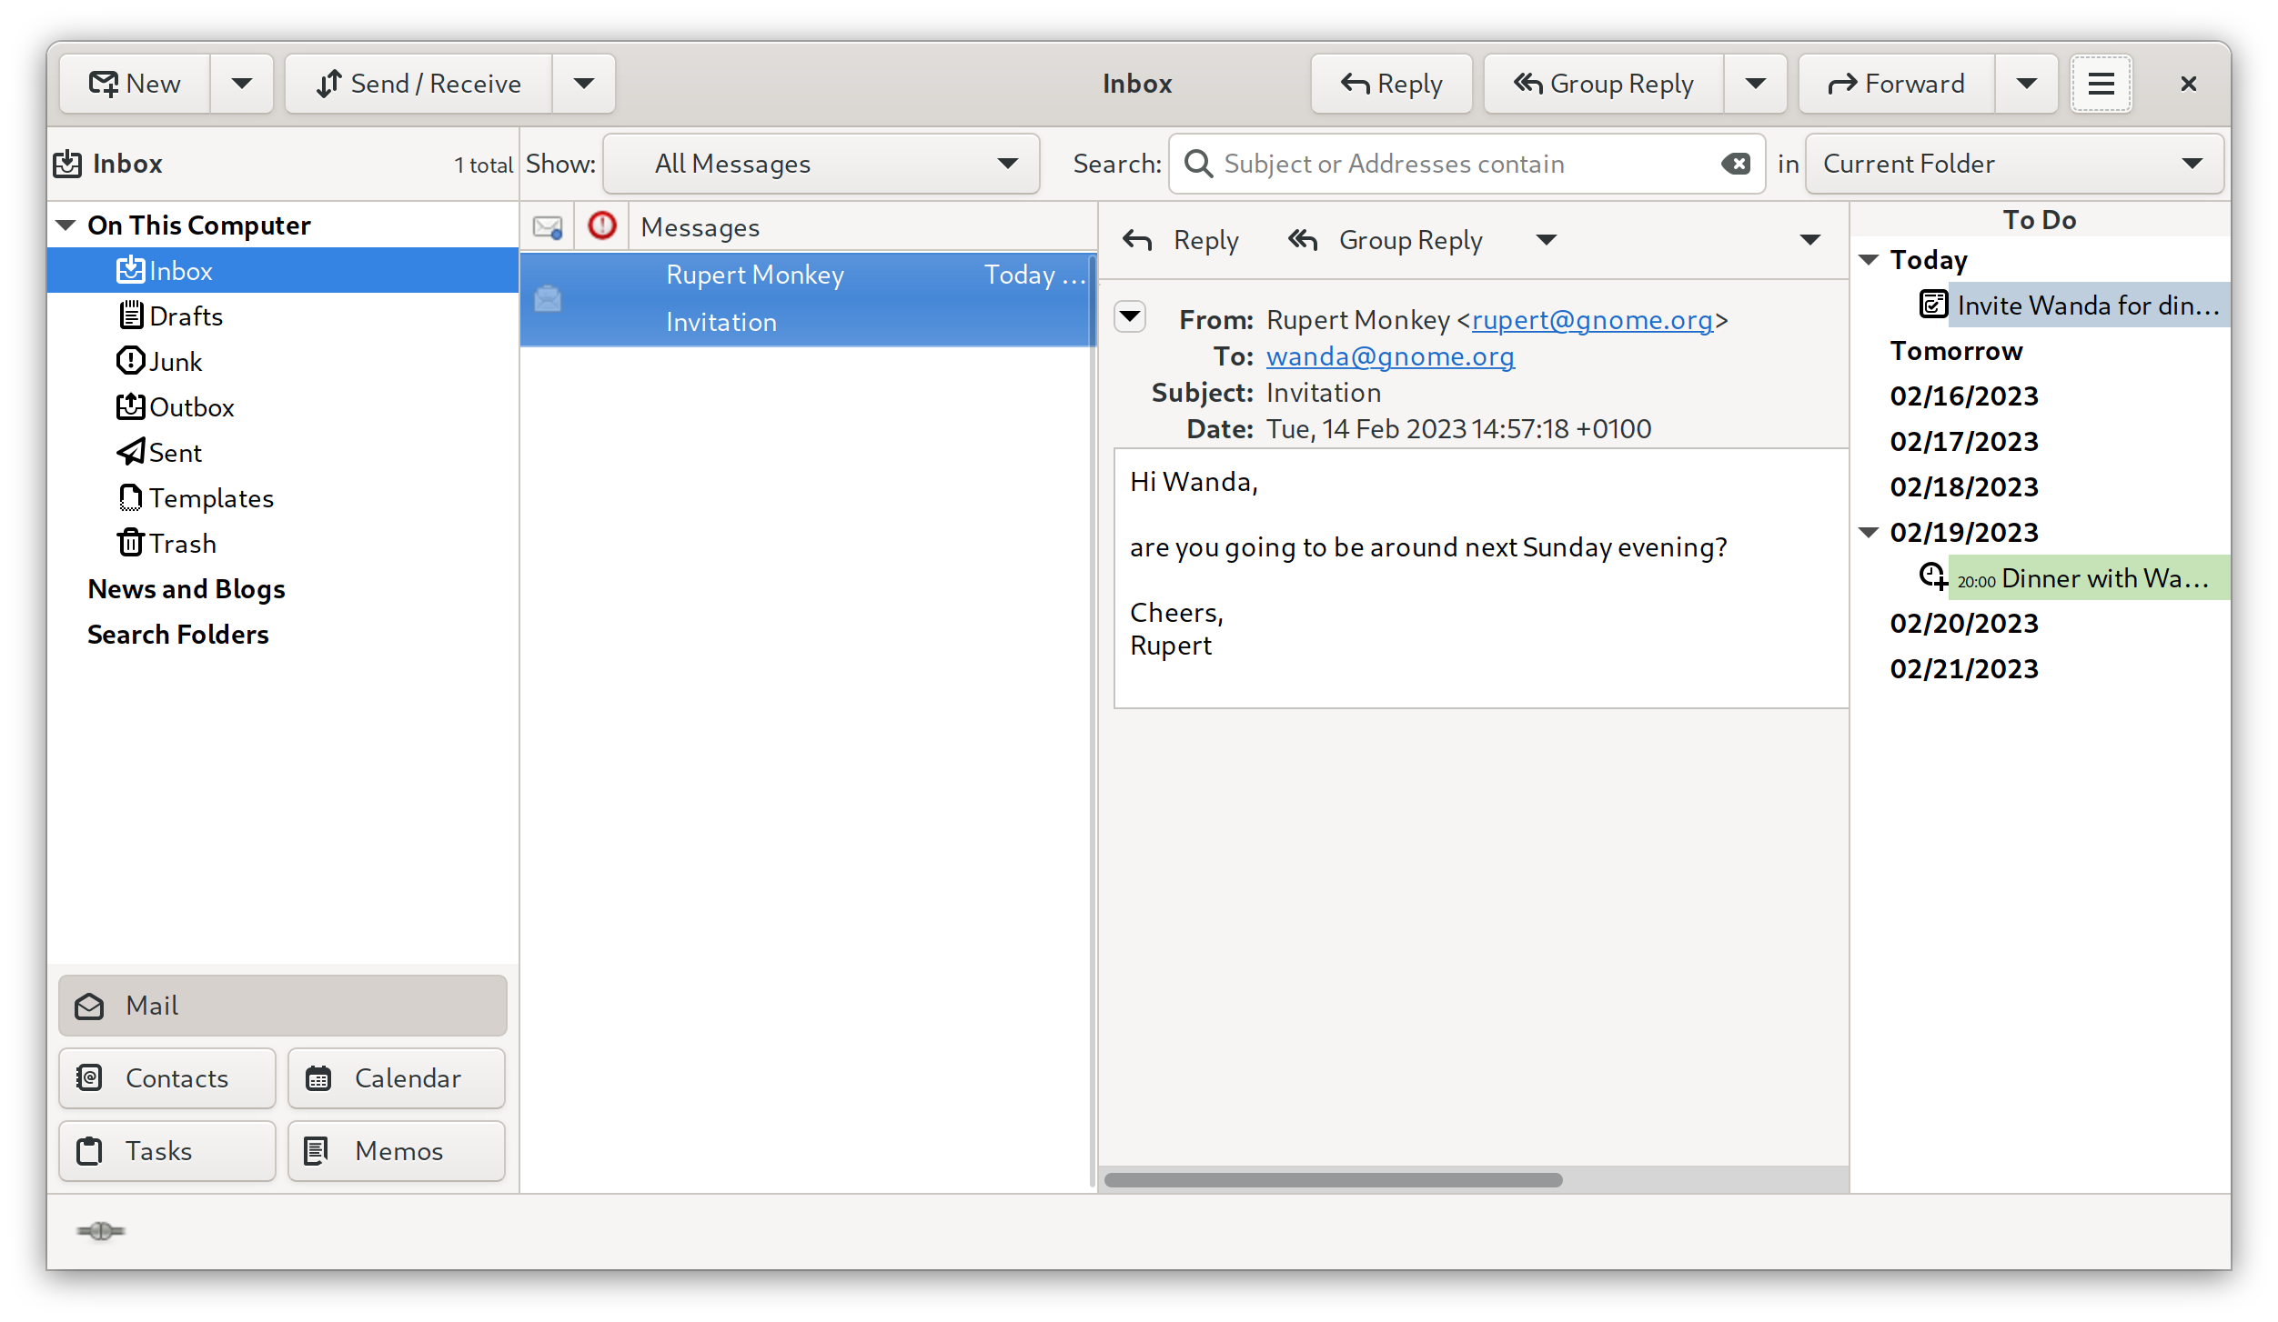Collapse the 02/19/2023 date group
The width and height of the screenshot is (2278, 1322).
point(1869,533)
